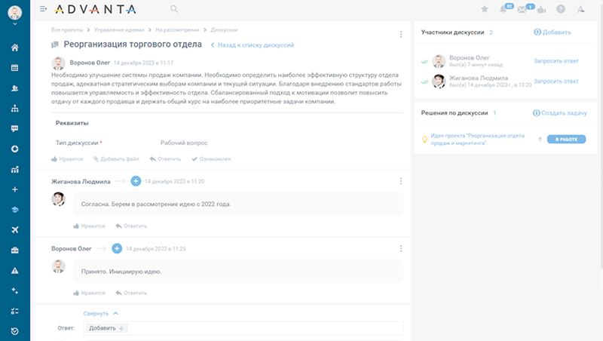Open the Home icon in the sidebar
603x341 pixels.
(15, 48)
